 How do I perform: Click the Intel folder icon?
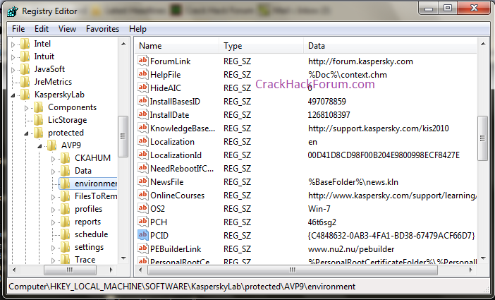pyautogui.click(x=25, y=44)
